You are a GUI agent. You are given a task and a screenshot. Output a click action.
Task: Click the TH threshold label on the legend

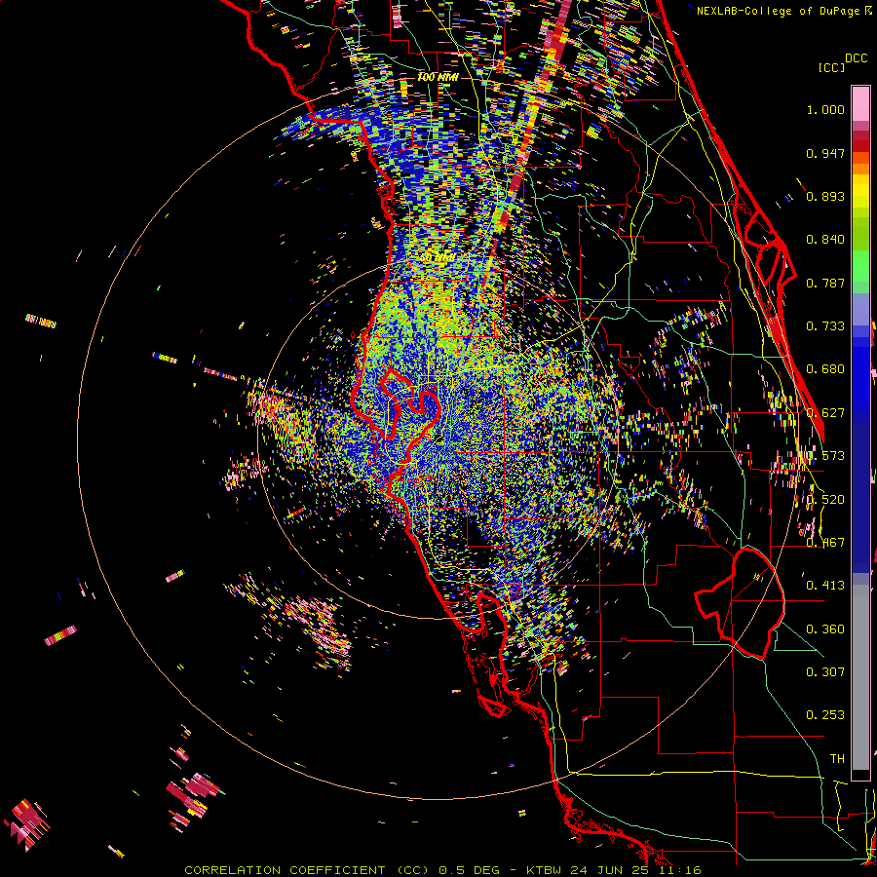pyautogui.click(x=837, y=759)
